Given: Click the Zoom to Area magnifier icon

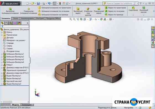Looking at the screenshot, I should [x=74, y=19].
